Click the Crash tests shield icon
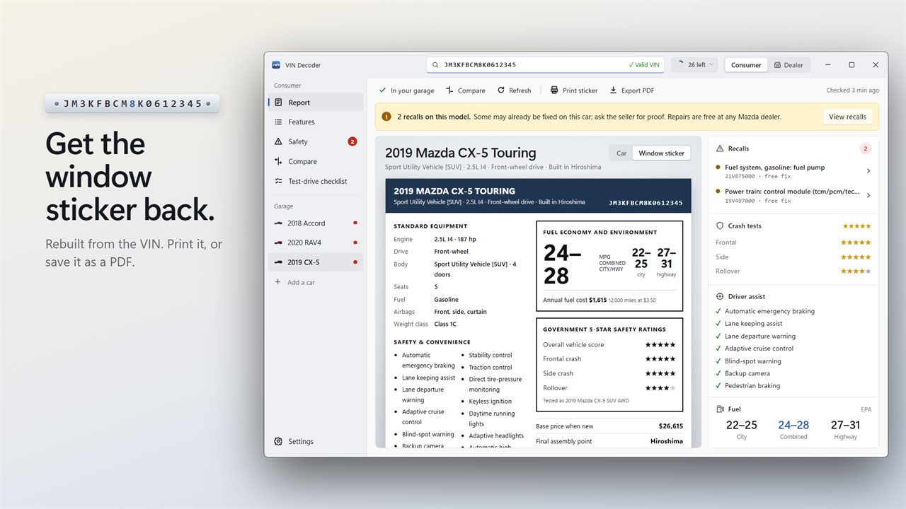 click(x=721, y=226)
